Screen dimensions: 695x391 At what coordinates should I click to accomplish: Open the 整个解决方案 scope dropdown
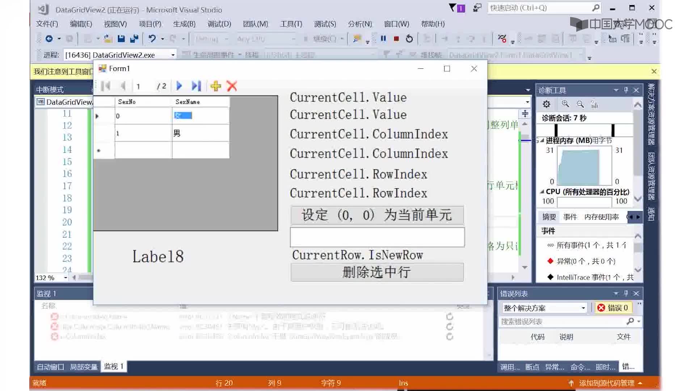[583, 308]
